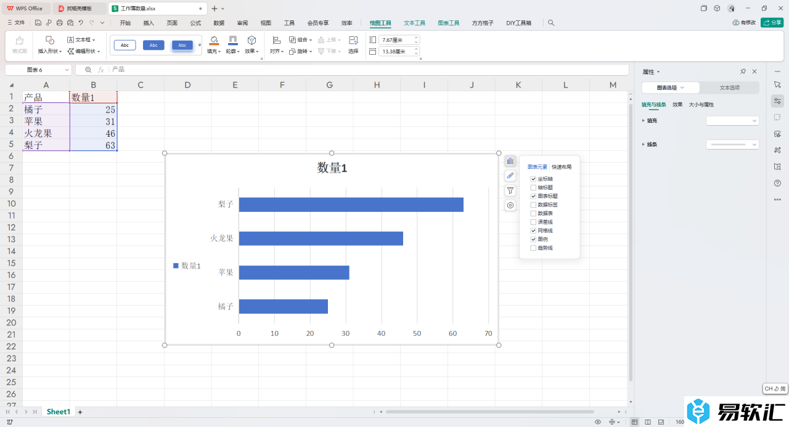Expand the 填充 section in Properties panel
Viewport: 789px width, 427px height.
click(644, 121)
